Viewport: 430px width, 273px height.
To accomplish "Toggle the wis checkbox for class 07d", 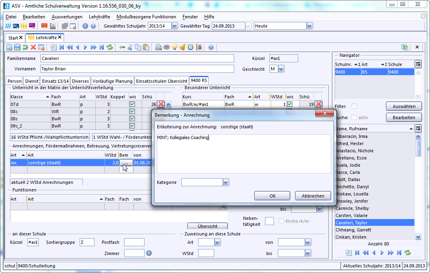I will click(x=132, y=104).
